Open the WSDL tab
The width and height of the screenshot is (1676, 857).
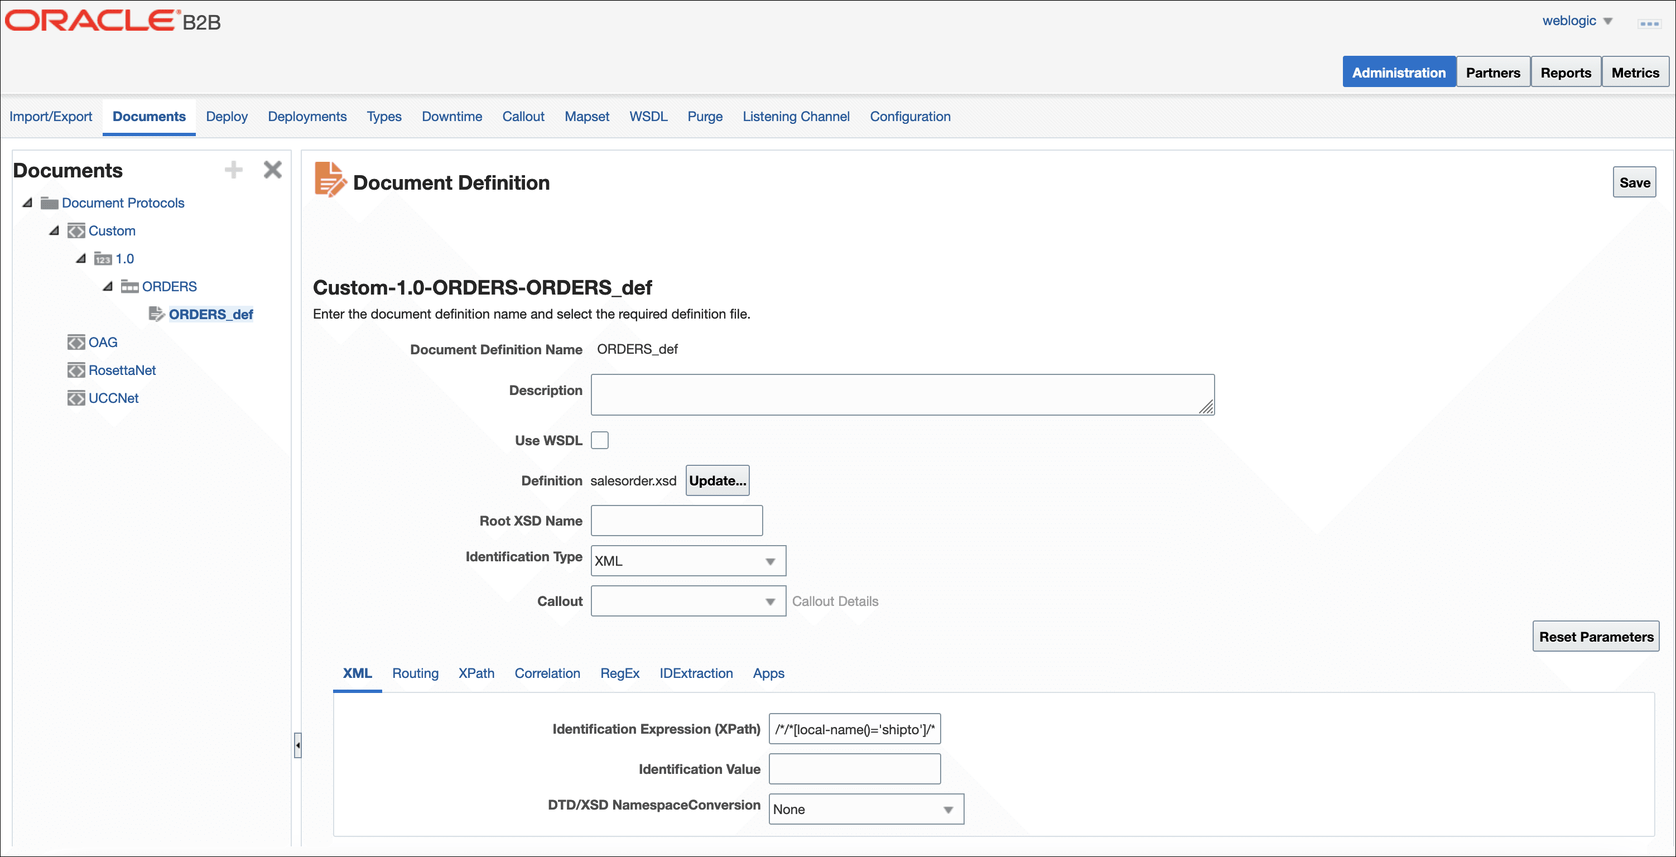(648, 117)
